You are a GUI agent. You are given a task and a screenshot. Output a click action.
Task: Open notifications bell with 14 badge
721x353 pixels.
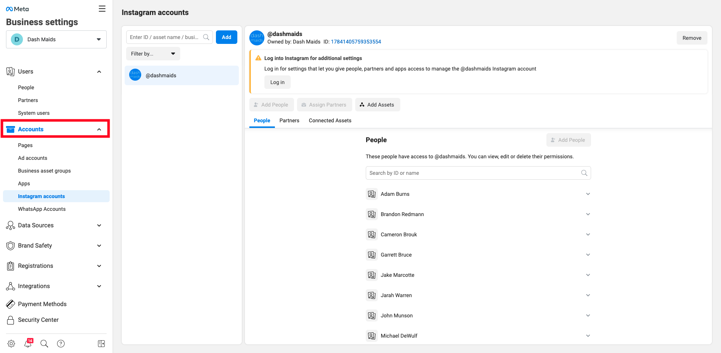pos(28,344)
